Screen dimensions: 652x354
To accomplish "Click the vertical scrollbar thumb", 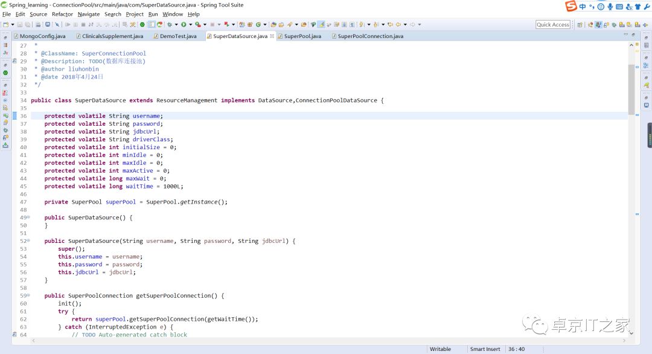I will point(631,89).
